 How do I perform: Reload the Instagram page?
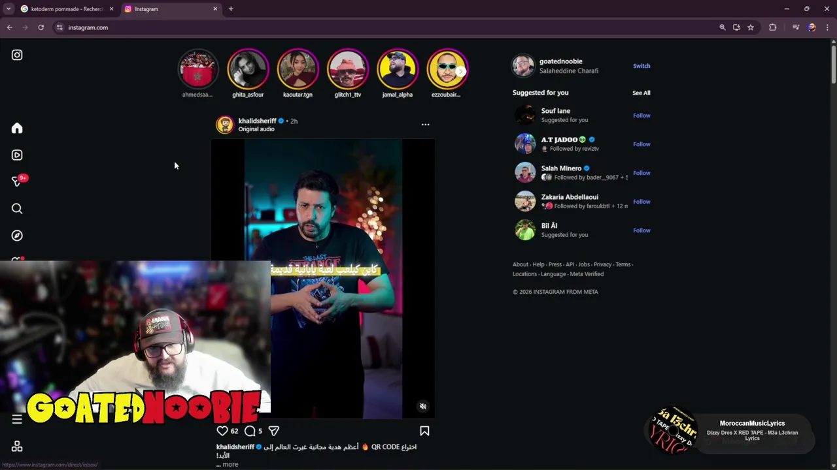point(41,27)
